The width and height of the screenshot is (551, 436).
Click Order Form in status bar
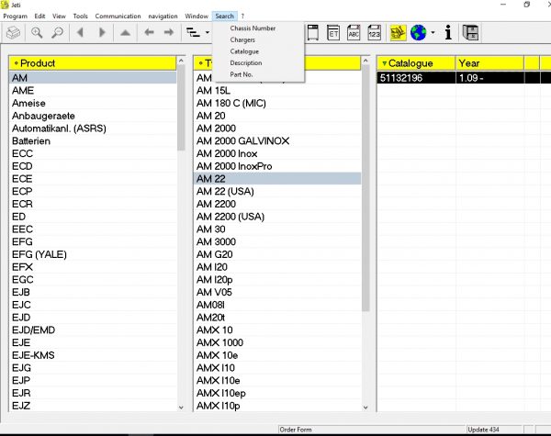[x=296, y=430]
